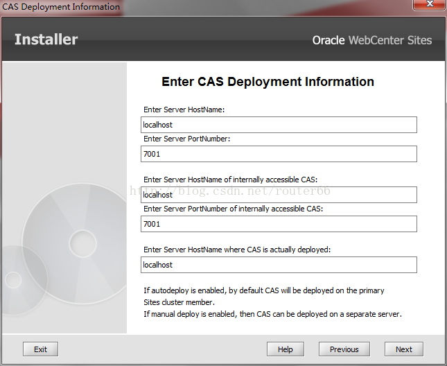Select the 'Enter Server PortNumber:' label
447x366 pixels.
pyautogui.click(x=186, y=139)
